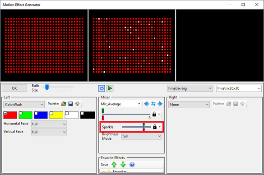Open the ColorWash effect dropdown
The width and height of the screenshot is (264, 175).
tap(24, 105)
